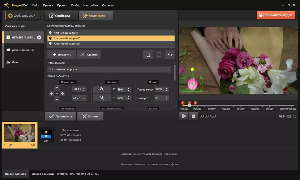Edit slide 1 with pencil icon
300x180 pixels.
click(x=10, y=145)
